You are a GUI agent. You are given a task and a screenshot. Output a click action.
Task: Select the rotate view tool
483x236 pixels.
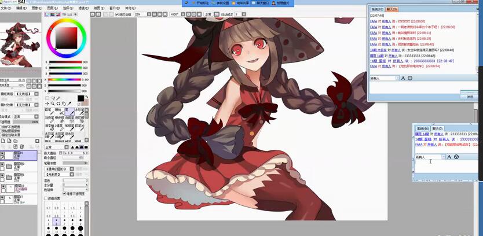point(58,104)
